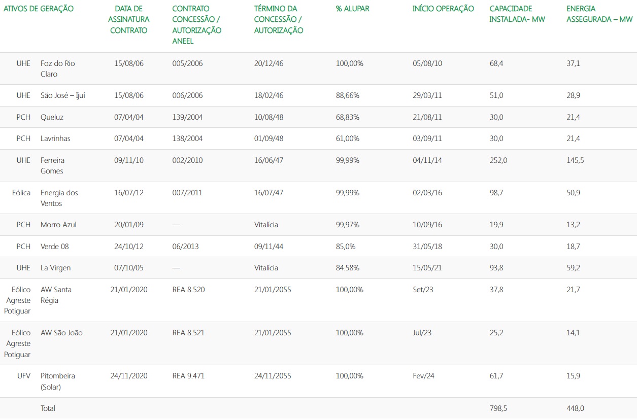
Task: Click the % ALUPAR column header
Action: [352, 9]
